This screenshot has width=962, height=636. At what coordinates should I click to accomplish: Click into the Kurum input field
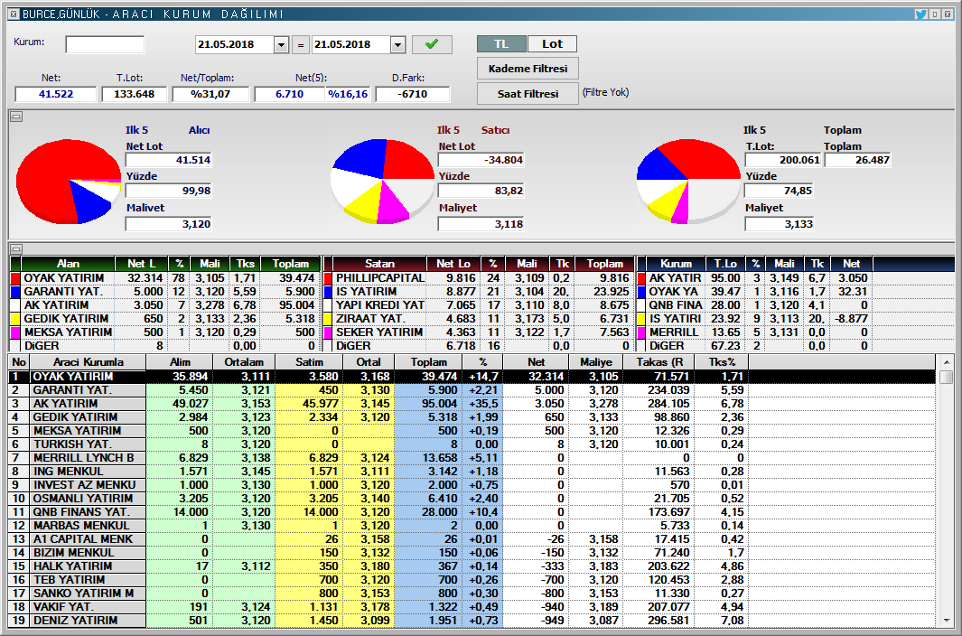[x=105, y=45]
